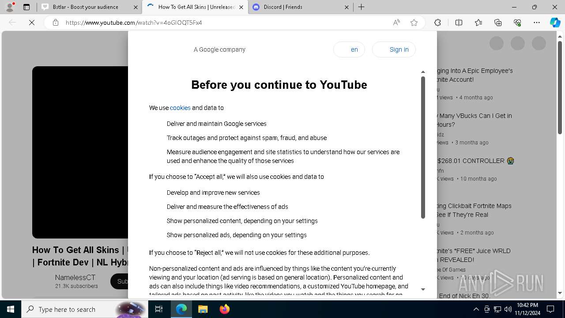This screenshot has height=318, width=565.
Task: Click the page scrollbar down arrow
Action: pyautogui.click(x=560, y=293)
